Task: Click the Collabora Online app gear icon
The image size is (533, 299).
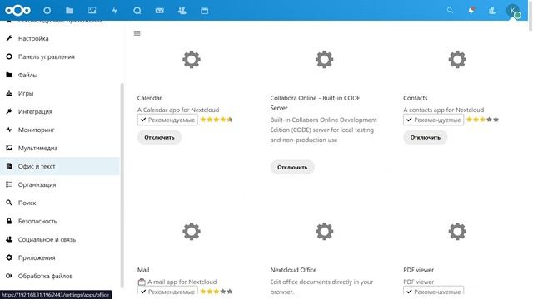Action: tap(324, 60)
